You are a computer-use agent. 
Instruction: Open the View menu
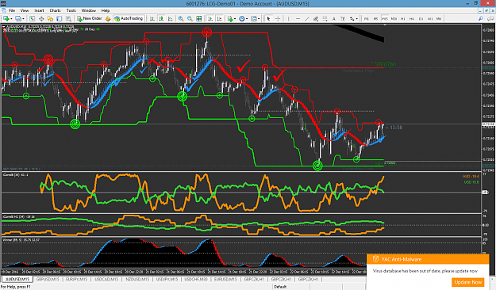point(25,10)
